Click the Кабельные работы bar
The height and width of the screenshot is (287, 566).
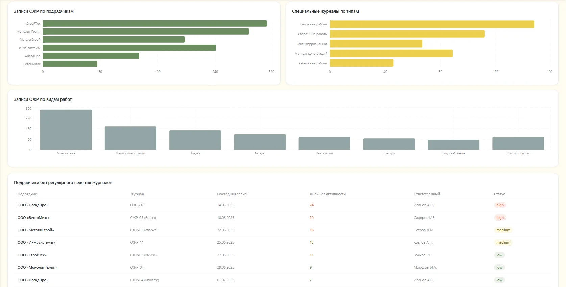[362, 63]
